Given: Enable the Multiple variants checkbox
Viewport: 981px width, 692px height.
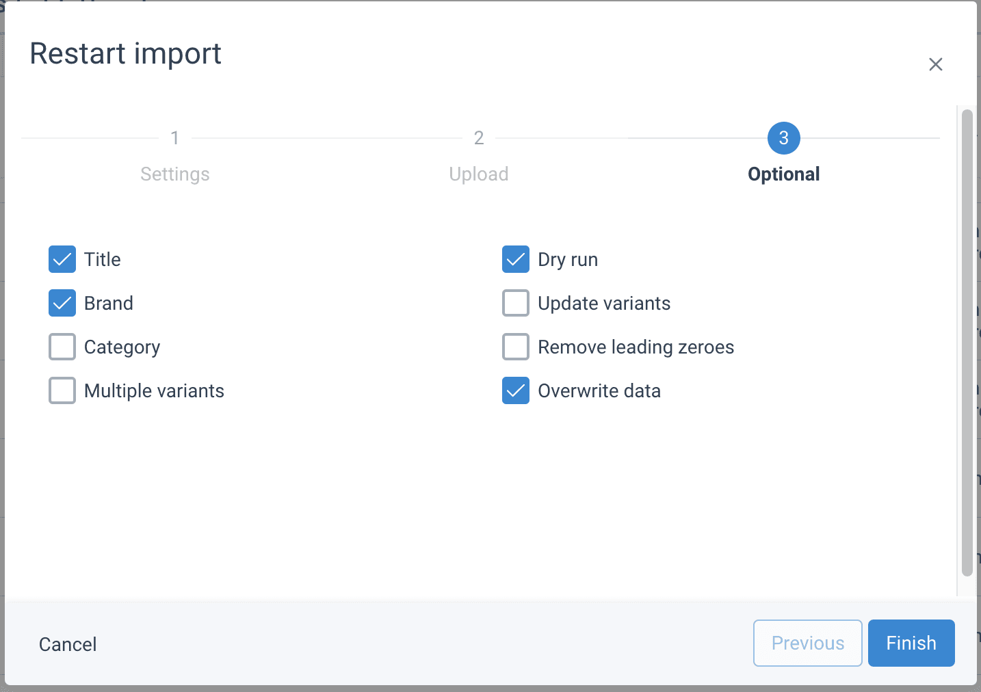Looking at the screenshot, I should tap(62, 391).
